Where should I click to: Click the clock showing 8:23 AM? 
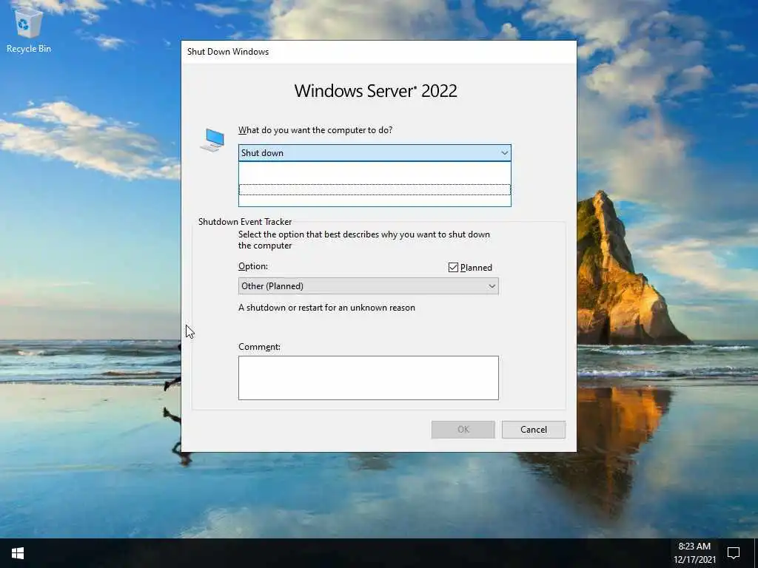click(694, 547)
